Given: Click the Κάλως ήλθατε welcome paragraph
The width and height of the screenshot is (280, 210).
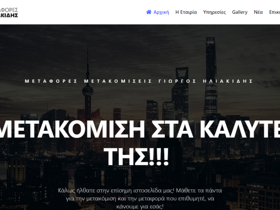Looking at the screenshot, I should (x=140, y=199).
